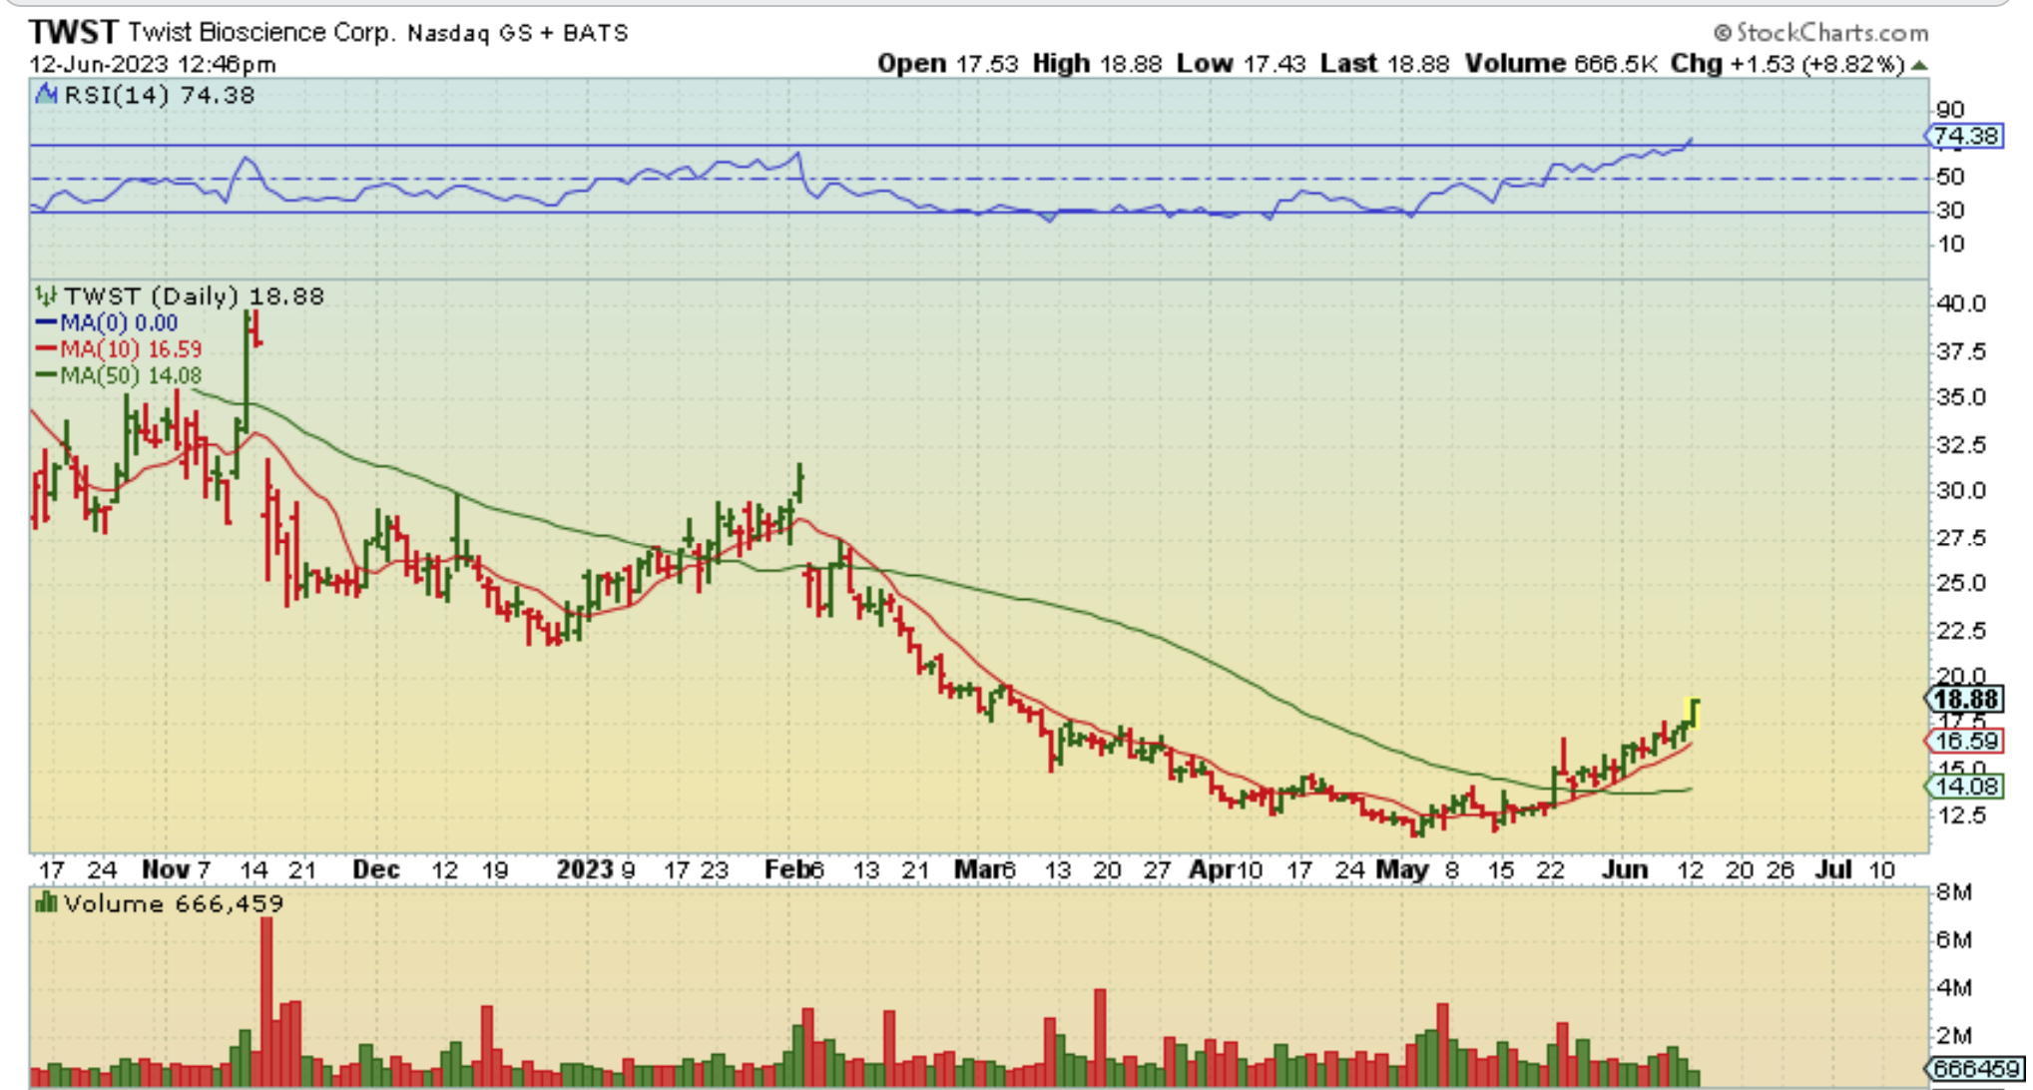Click the green MA(50) 14.08 legend entry

(120, 376)
